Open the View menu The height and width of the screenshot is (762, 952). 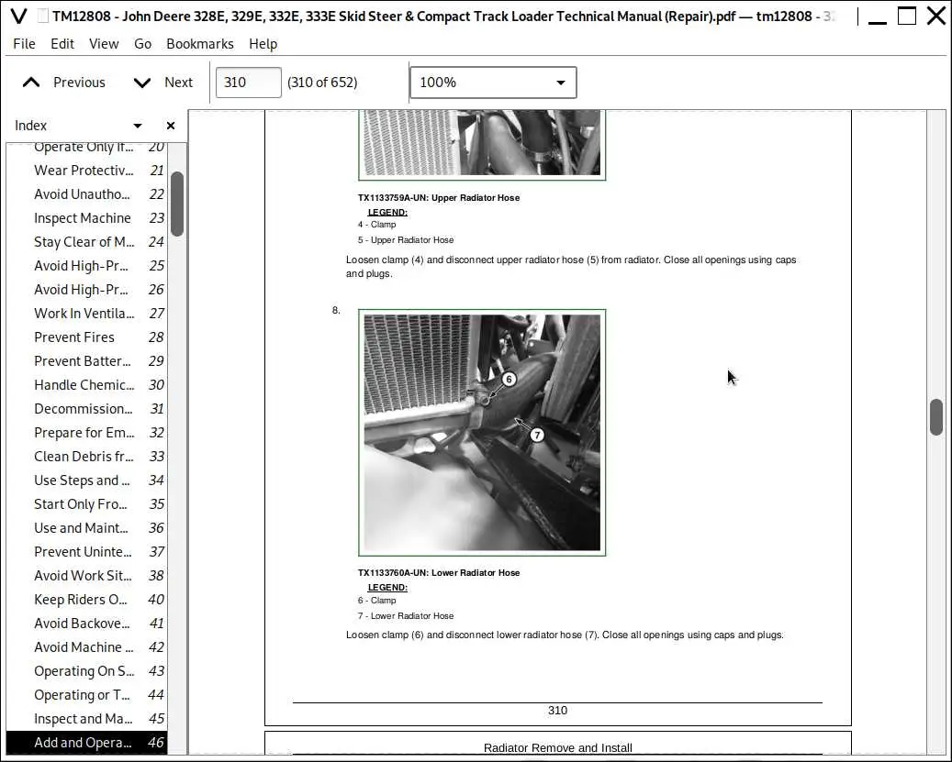[104, 44]
